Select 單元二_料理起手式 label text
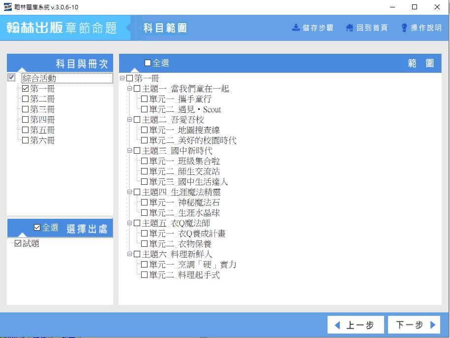Viewport: 450px width, 338px height. click(x=184, y=275)
